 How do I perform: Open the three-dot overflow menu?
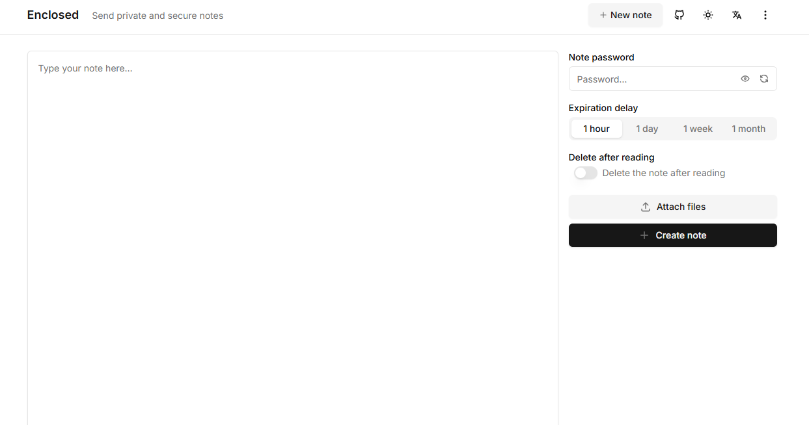(x=765, y=14)
